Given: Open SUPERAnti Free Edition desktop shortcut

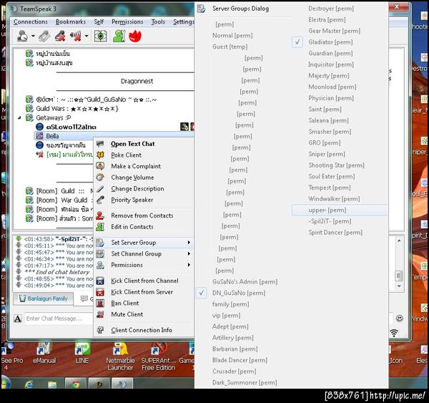Looking at the screenshot, I should [x=159, y=356].
